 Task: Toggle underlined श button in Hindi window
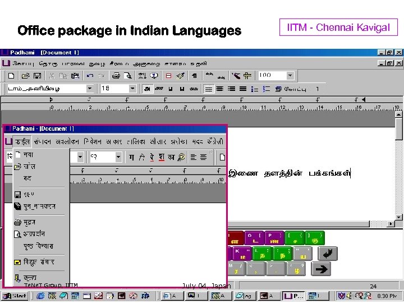[161, 157]
